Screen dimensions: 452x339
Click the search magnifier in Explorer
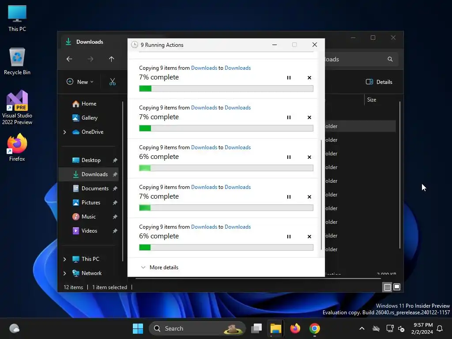tap(390, 59)
